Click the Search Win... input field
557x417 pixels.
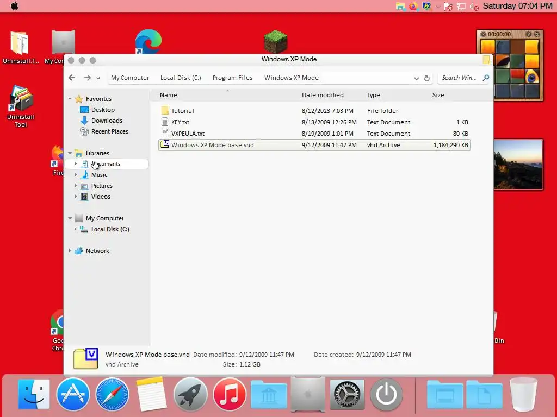click(460, 78)
